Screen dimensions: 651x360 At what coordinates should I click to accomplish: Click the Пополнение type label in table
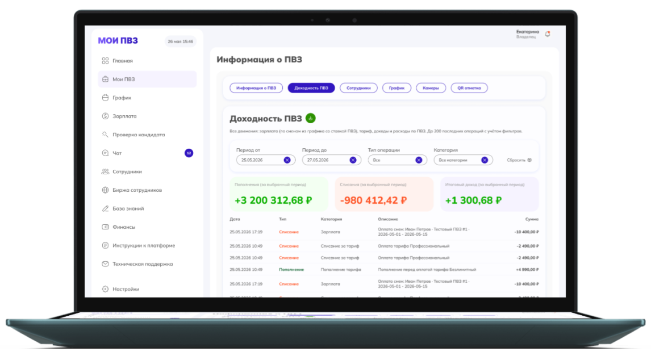tap(291, 270)
